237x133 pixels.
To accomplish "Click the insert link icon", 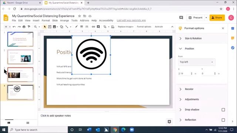I will coord(93,27).
